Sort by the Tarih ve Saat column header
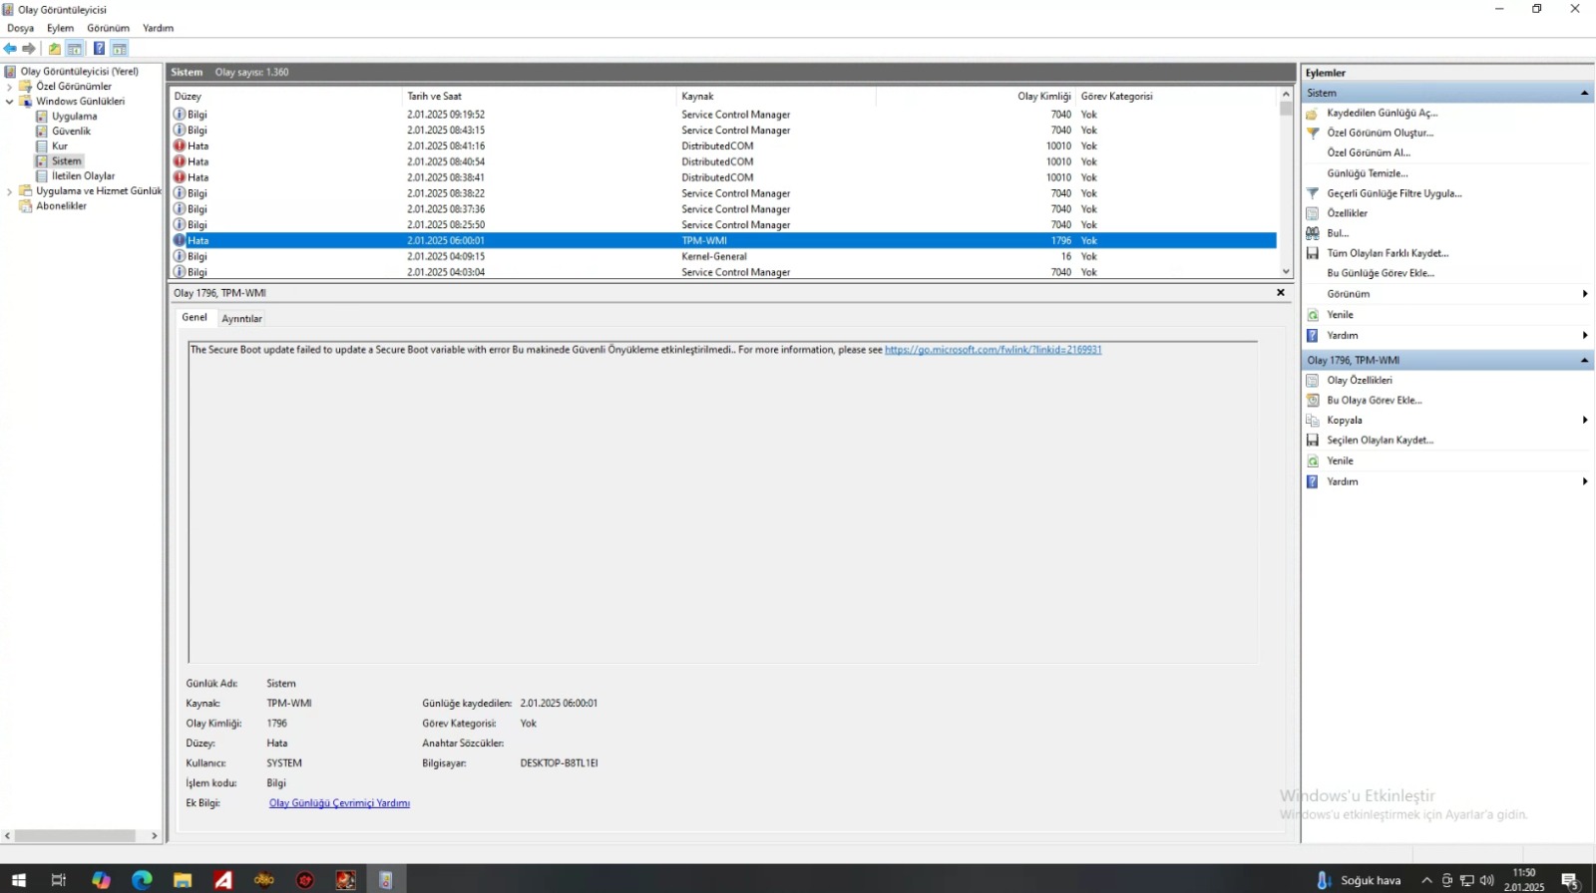The height and width of the screenshot is (893, 1596). [540, 97]
